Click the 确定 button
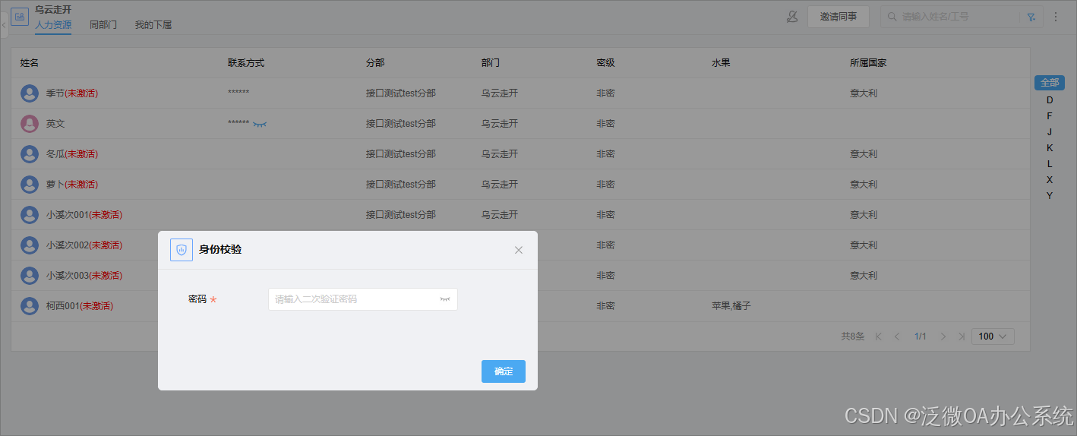The width and height of the screenshot is (1077, 436). coord(504,371)
